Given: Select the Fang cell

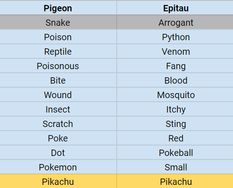Looking at the screenshot, I should pyautogui.click(x=175, y=66).
